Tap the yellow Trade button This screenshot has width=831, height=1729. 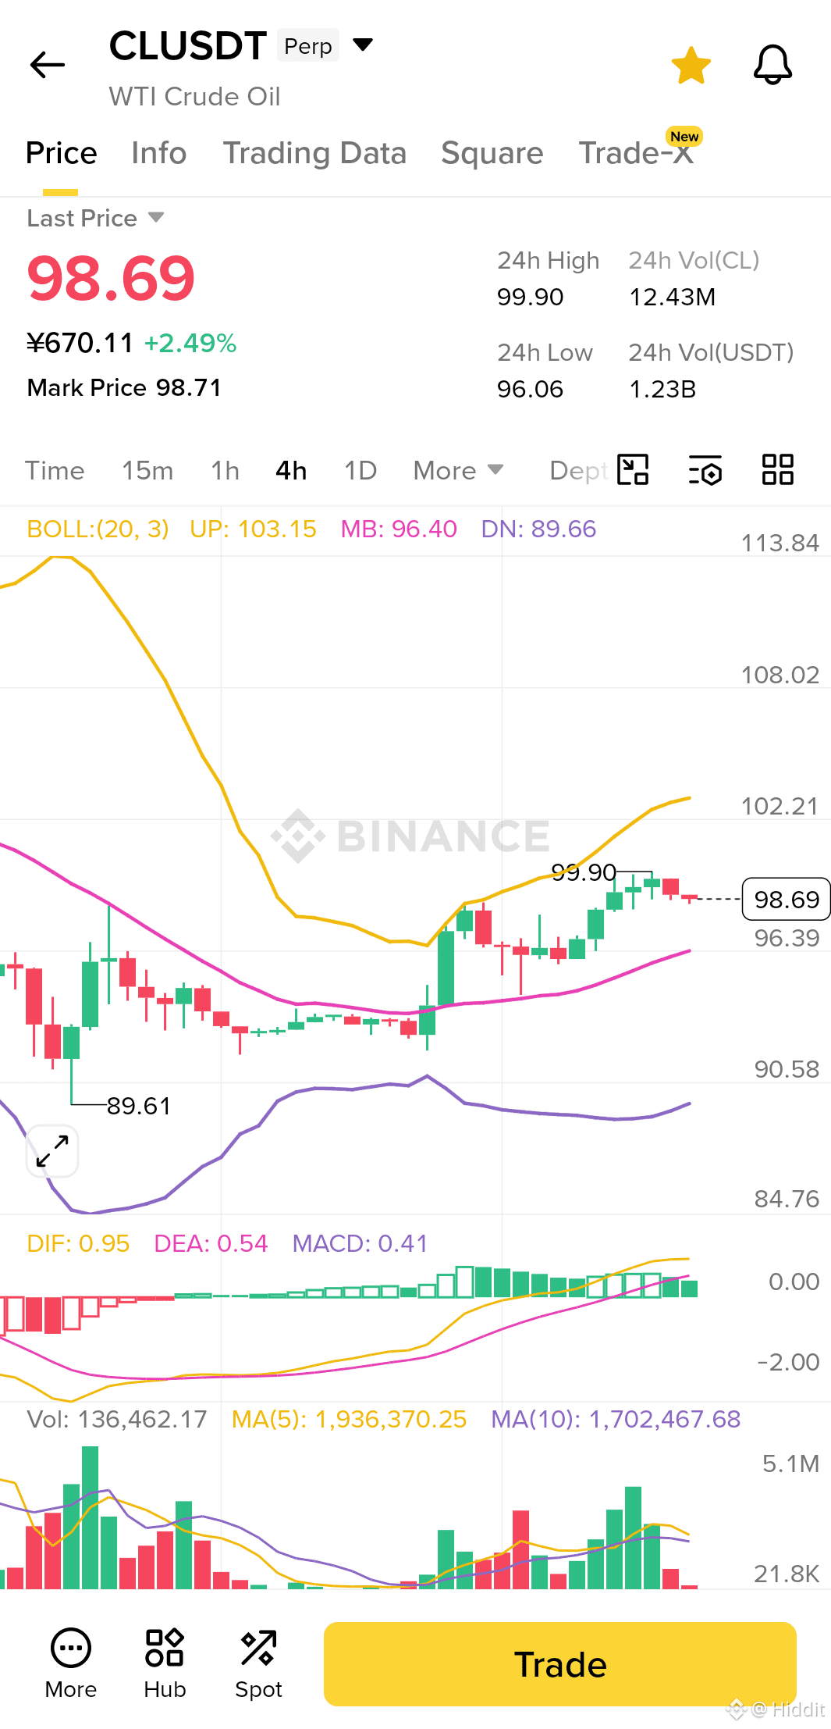560,1664
